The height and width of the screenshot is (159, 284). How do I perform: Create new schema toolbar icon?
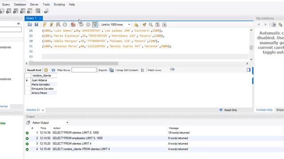2,11
